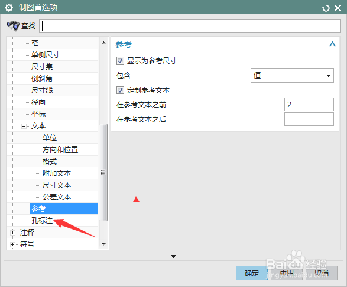Select the 格式 tree item
The image size is (347, 287).
point(50,162)
